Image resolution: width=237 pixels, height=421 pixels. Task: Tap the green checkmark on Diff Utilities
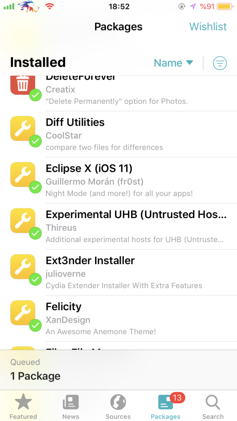[36, 141]
